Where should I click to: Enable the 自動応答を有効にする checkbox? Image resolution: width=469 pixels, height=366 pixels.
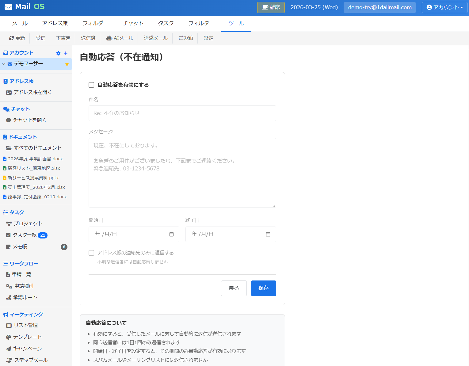[x=91, y=85]
